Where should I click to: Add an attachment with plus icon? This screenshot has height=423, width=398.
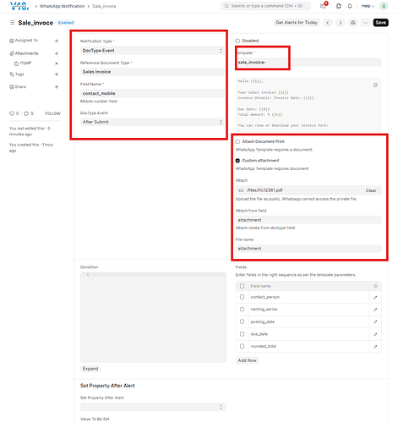pyautogui.click(x=57, y=53)
